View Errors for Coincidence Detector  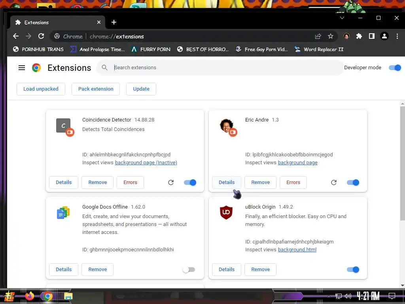130,182
